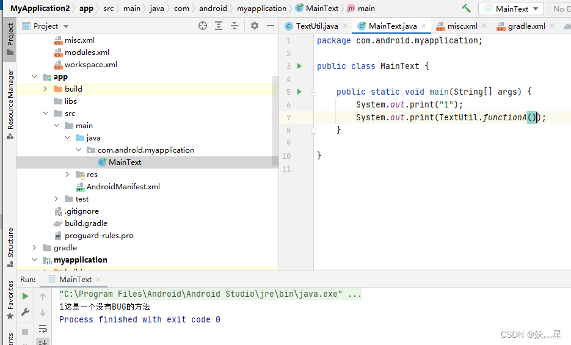The width and height of the screenshot is (571, 345).
Task: Select the libs folder
Action: click(x=71, y=101)
